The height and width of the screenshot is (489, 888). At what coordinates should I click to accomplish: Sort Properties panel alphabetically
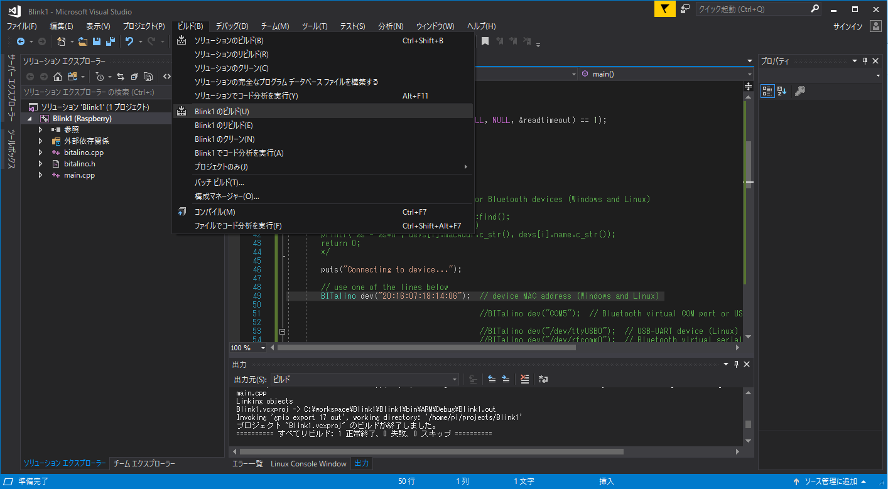click(782, 91)
